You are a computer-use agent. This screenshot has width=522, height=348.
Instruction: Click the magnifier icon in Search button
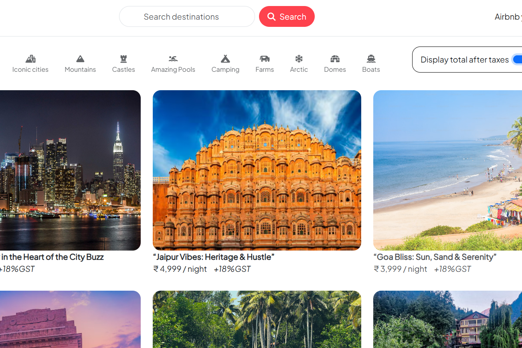[x=271, y=16]
